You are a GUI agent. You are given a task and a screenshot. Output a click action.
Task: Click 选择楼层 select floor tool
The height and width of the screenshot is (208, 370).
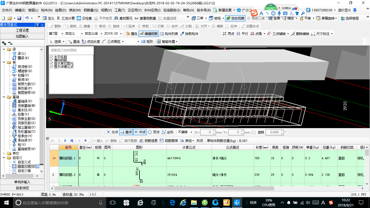(x=350, y=18)
